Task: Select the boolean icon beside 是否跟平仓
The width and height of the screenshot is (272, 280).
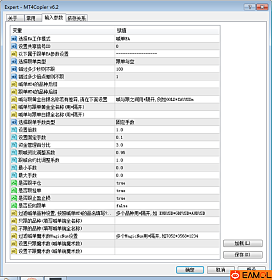Action: pos(14,183)
